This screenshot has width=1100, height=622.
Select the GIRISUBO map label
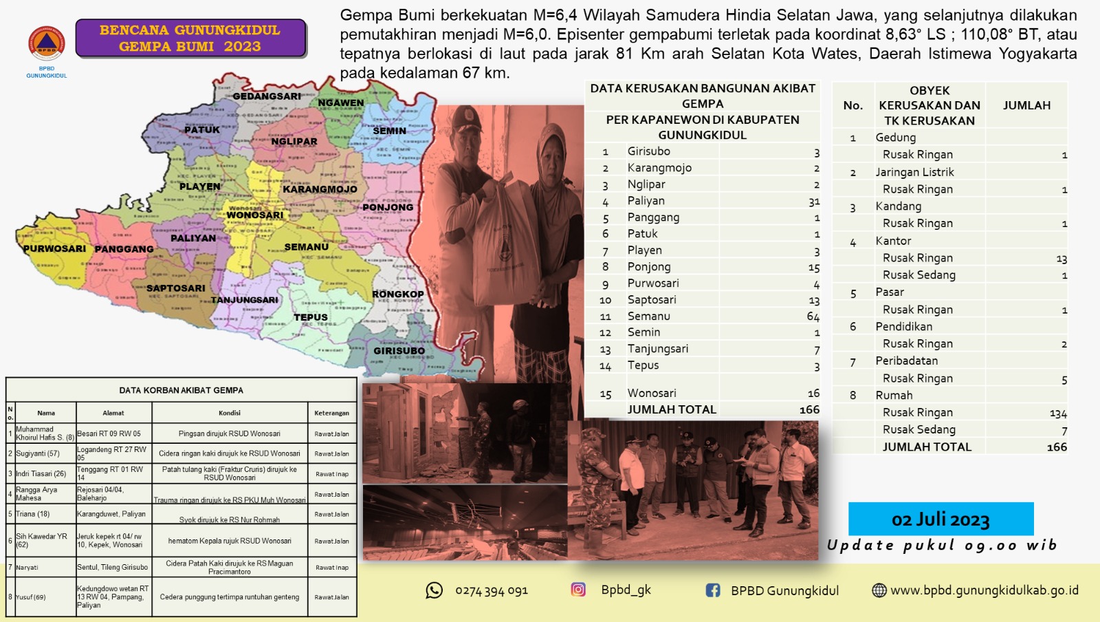click(399, 351)
